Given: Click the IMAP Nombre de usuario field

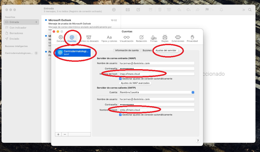Looking at the screenshot, I should 157,63.
